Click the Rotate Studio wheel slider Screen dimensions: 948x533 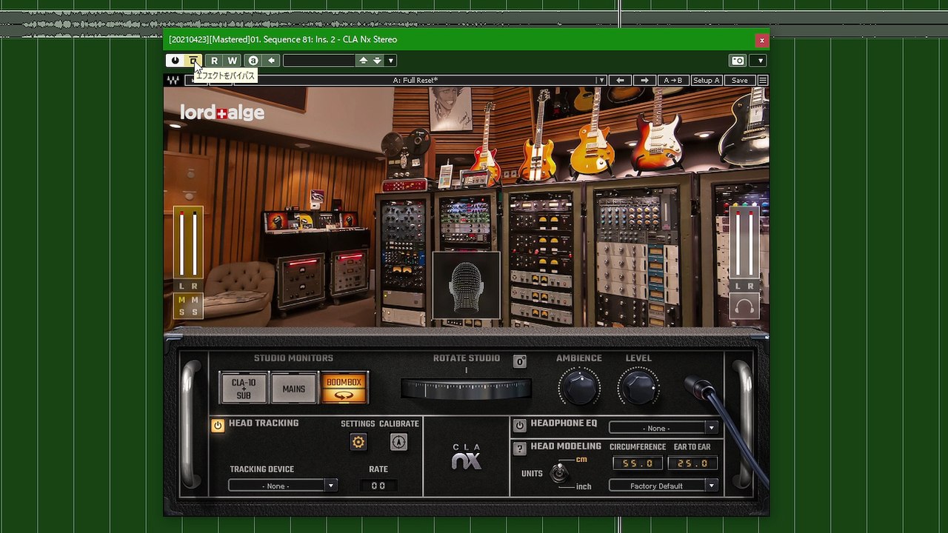(466, 389)
